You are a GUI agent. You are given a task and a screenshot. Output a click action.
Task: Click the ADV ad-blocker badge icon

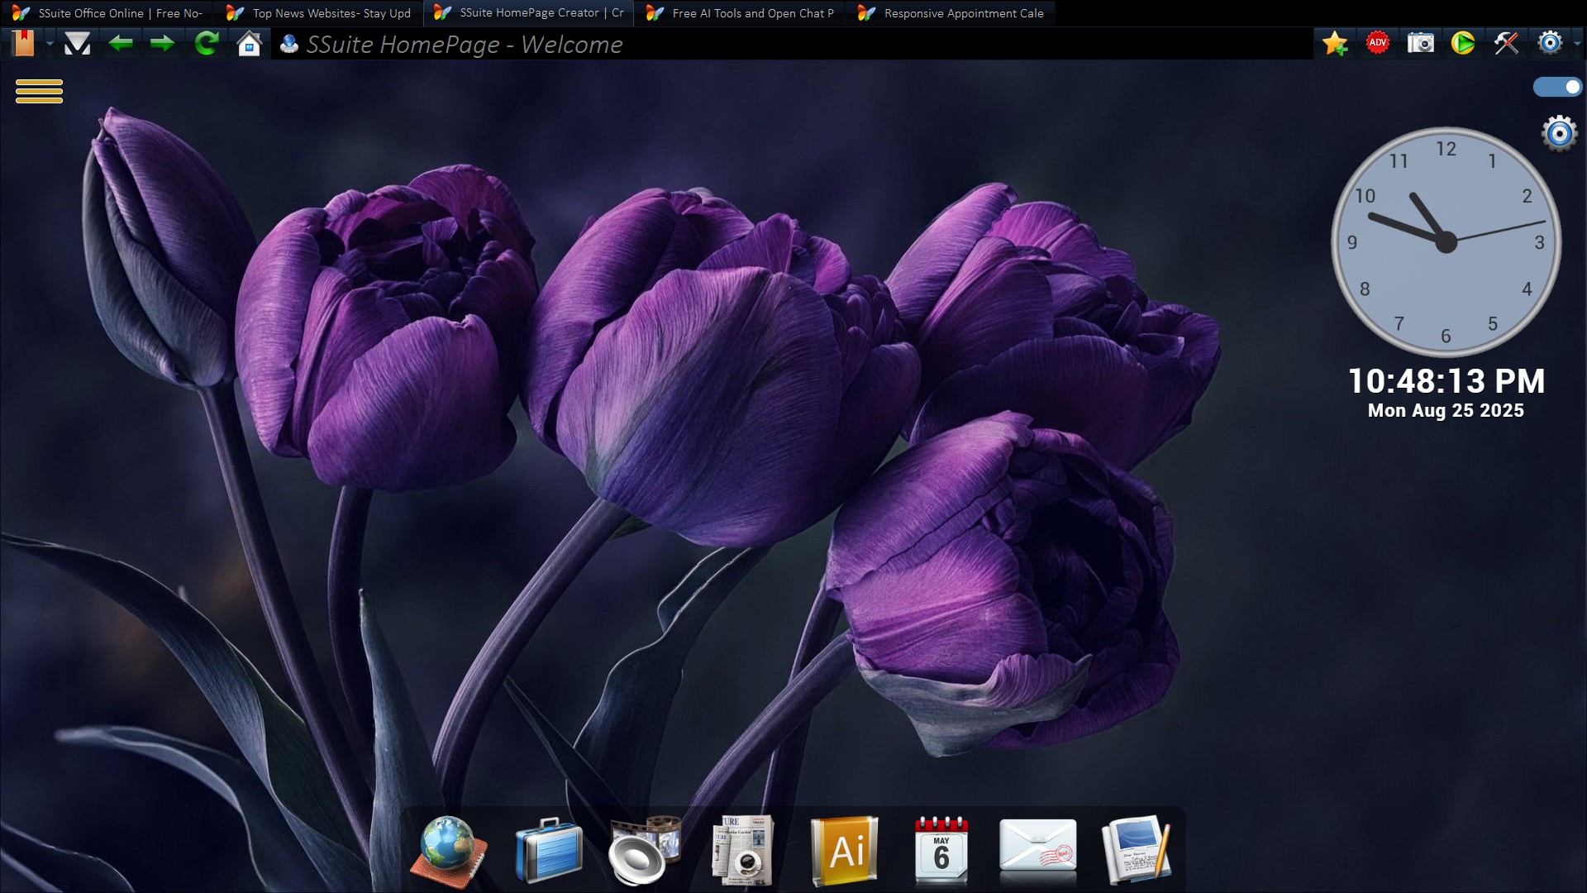1377,43
